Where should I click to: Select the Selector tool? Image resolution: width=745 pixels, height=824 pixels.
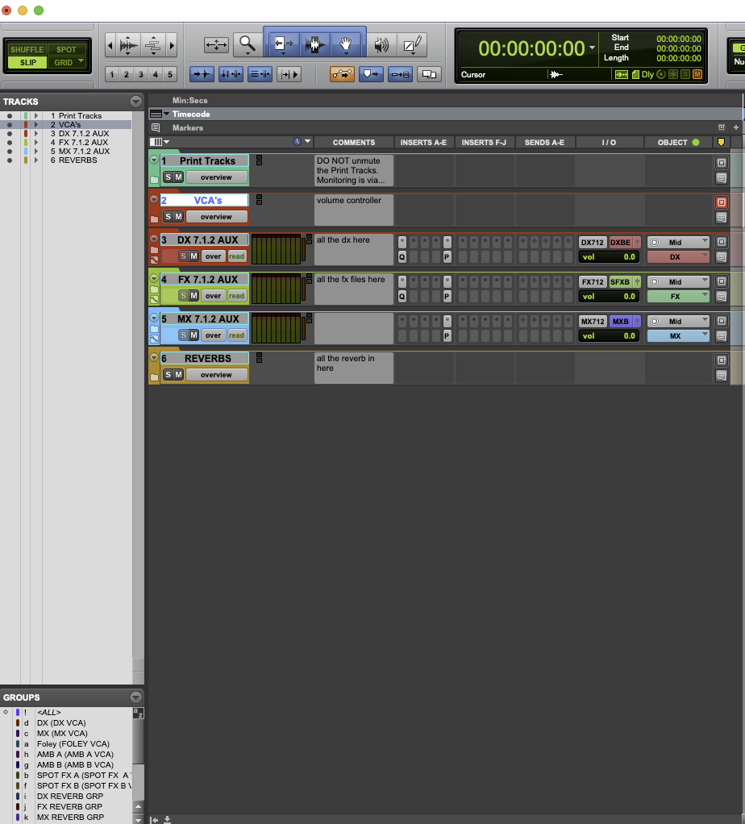point(315,44)
